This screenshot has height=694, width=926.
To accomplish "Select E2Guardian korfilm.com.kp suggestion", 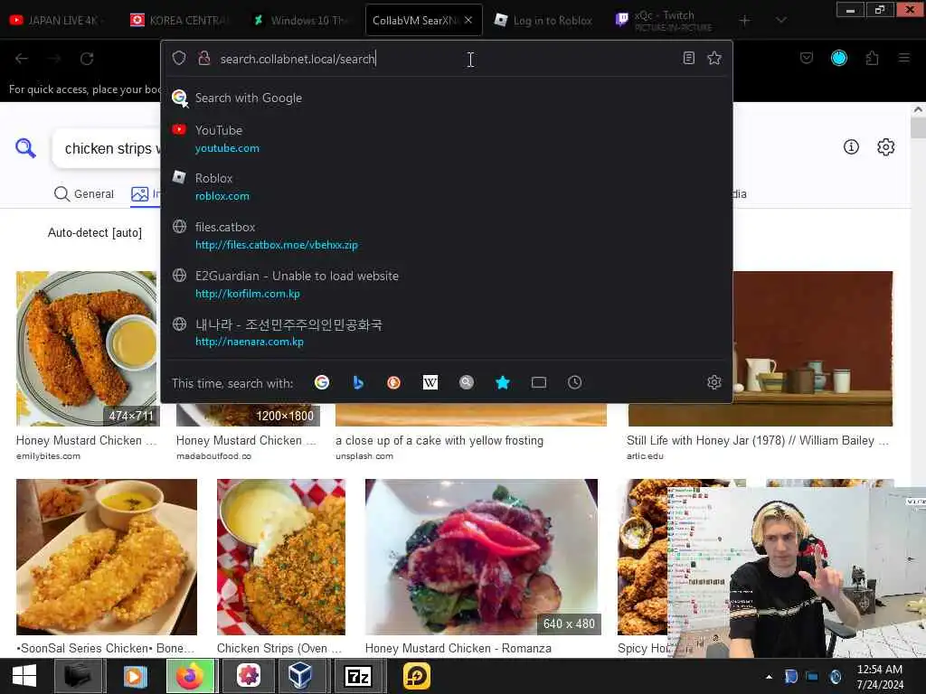I will (x=447, y=285).
